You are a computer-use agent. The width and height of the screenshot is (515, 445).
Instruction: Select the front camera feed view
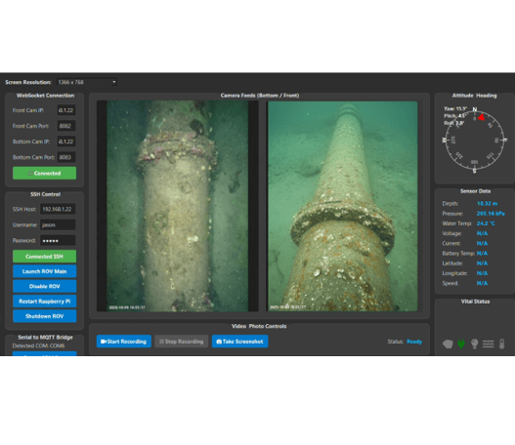coord(343,206)
